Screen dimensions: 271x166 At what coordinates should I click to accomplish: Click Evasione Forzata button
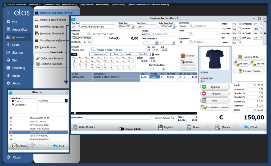pyautogui.click(x=249, y=71)
